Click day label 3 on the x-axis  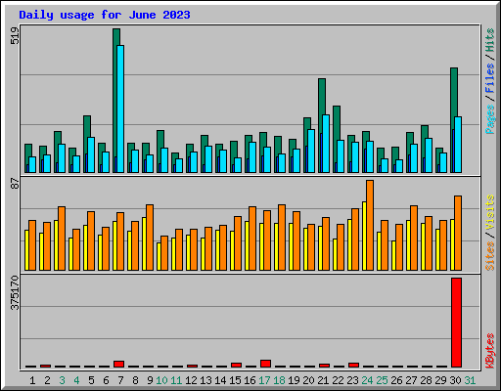coord(62,380)
